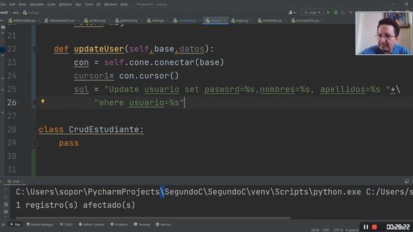The width and height of the screenshot is (413, 232).
Task: Click the green Run button in toolbar
Action: tap(328, 12)
